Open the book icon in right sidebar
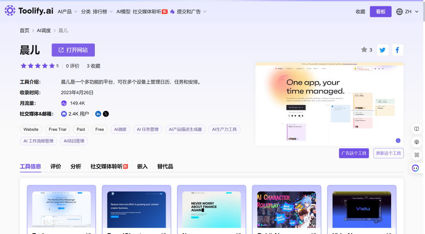Image resolution: width=425 pixels, height=234 pixels. (417, 129)
